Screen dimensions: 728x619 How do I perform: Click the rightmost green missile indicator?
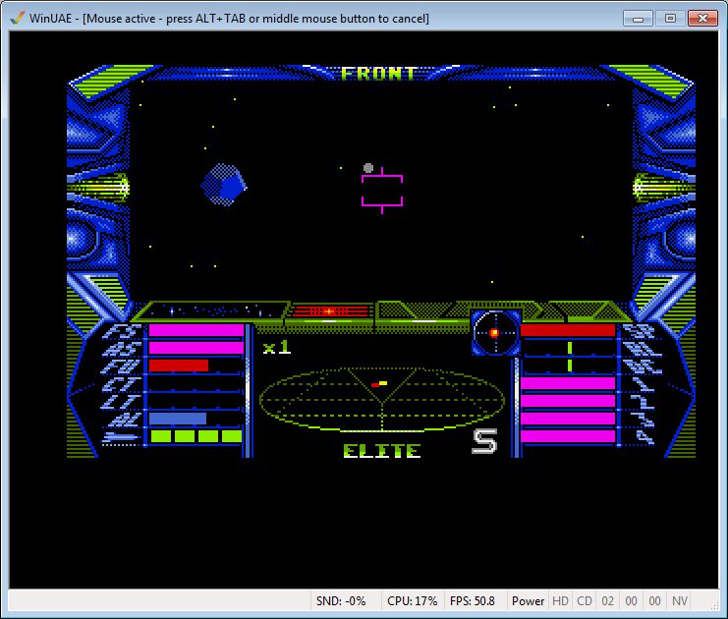pyautogui.click(x=232, y=436)
